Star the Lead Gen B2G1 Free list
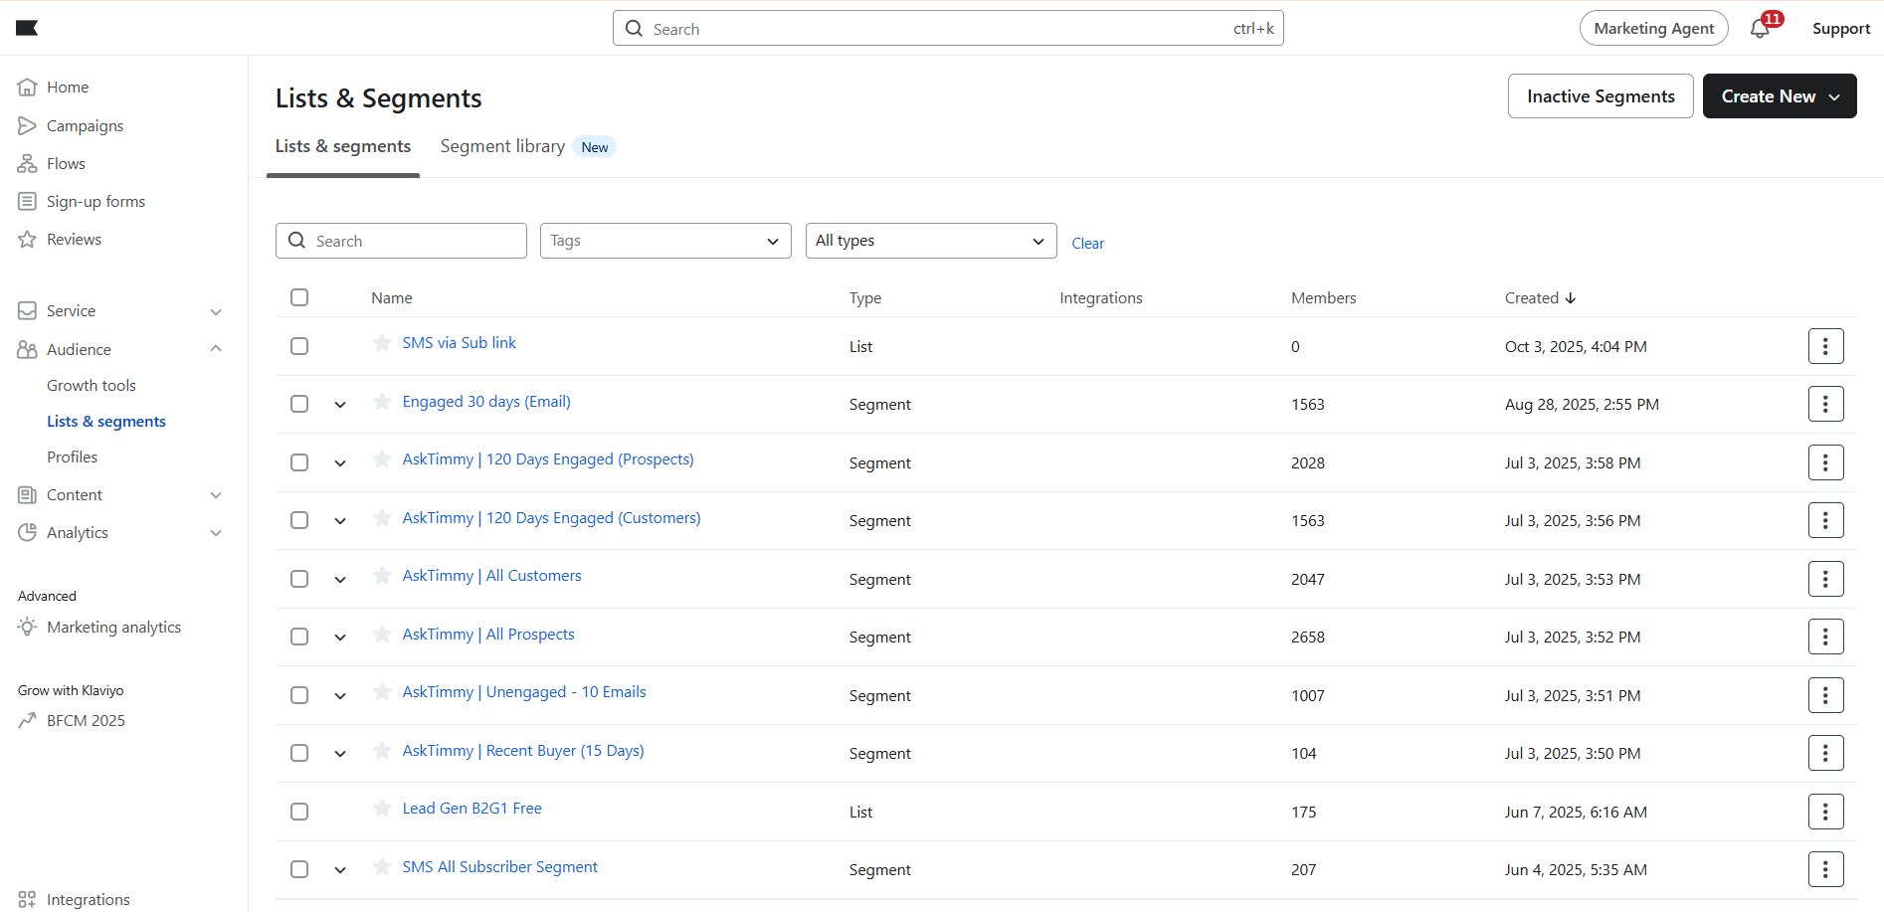The height and width of the screenshot is (912, 1884). 382,809
